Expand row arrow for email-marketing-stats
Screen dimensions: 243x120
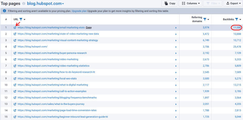coord(176,28)
